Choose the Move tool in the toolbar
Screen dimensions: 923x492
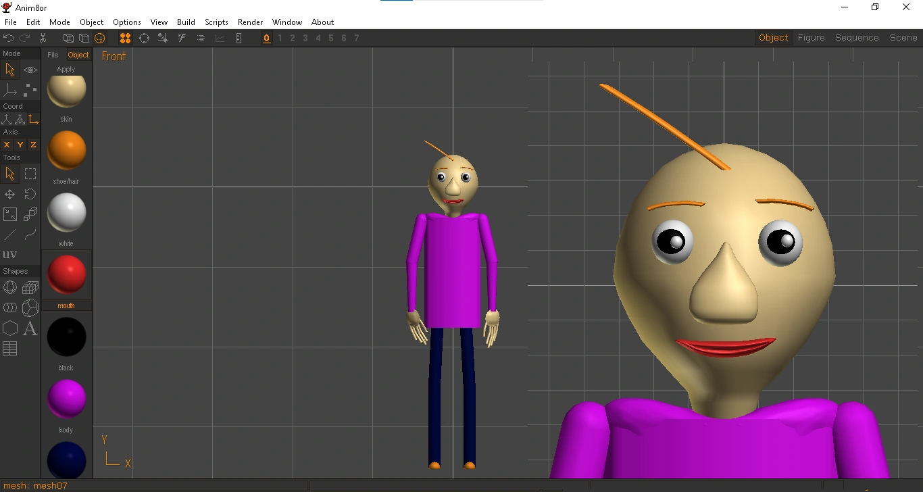pyautogui.click(x=9, y=194)
